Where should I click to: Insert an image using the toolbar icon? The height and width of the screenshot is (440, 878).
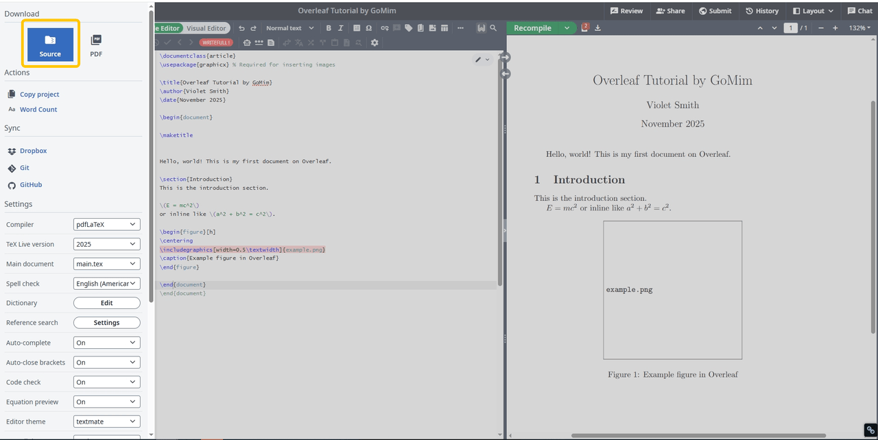433,29
